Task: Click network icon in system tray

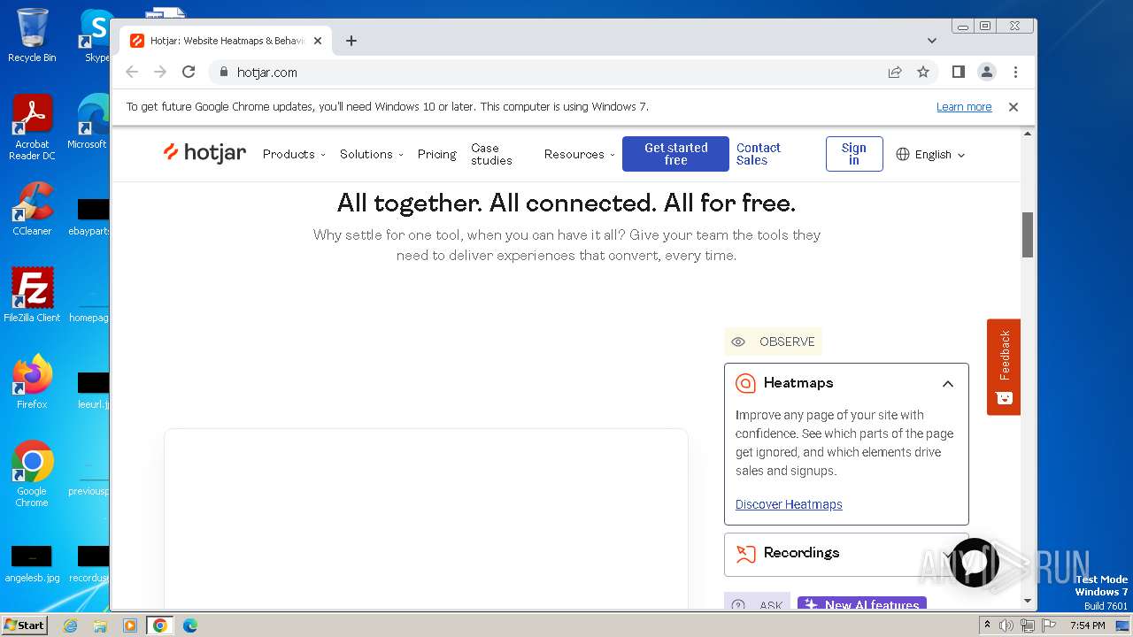Action: click(1027, 625)
